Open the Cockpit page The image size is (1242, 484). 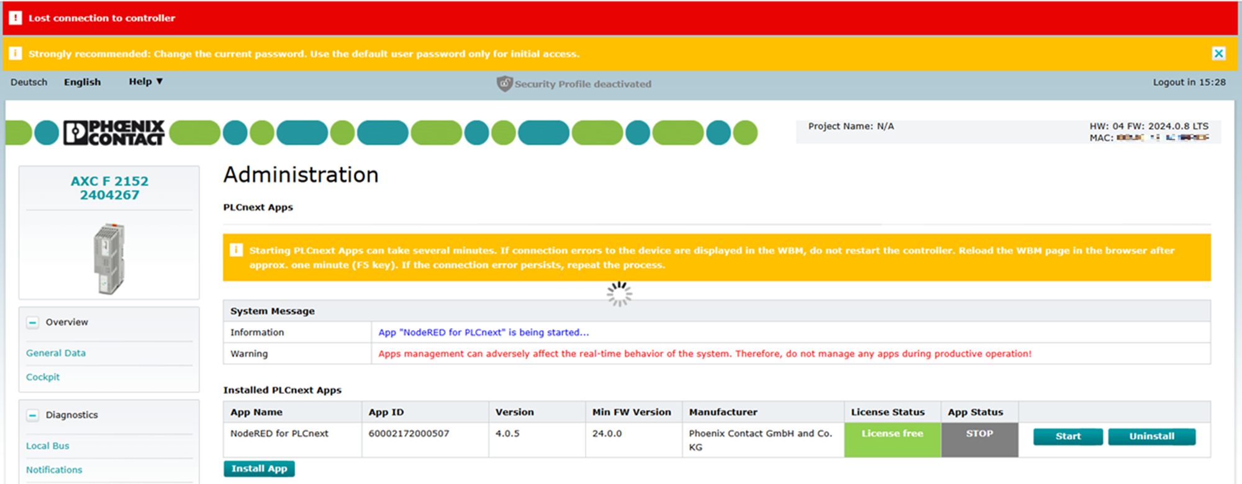[43, 377]
